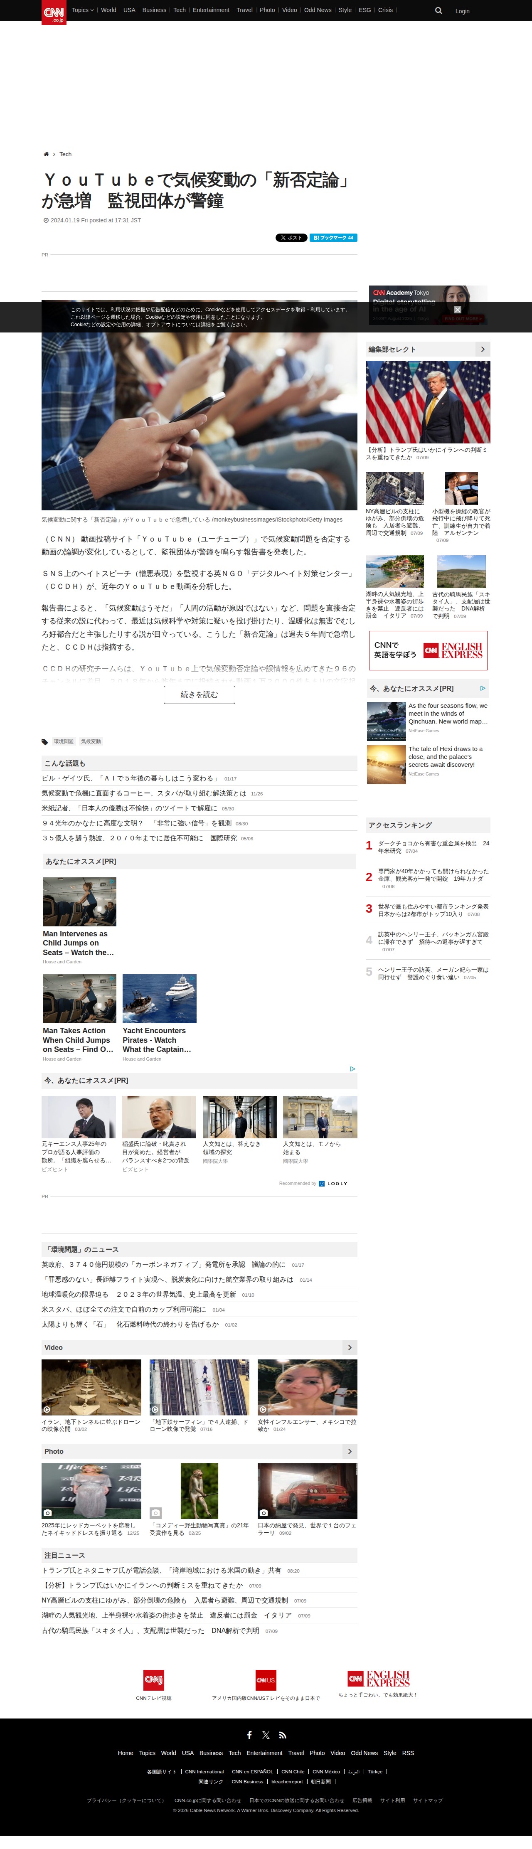532x1849 pixels.
Task: Click the CNN.co.jp logo in the header
Action: 54,12
